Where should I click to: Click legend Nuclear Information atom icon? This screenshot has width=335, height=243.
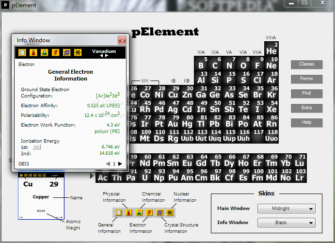(170, 212)
